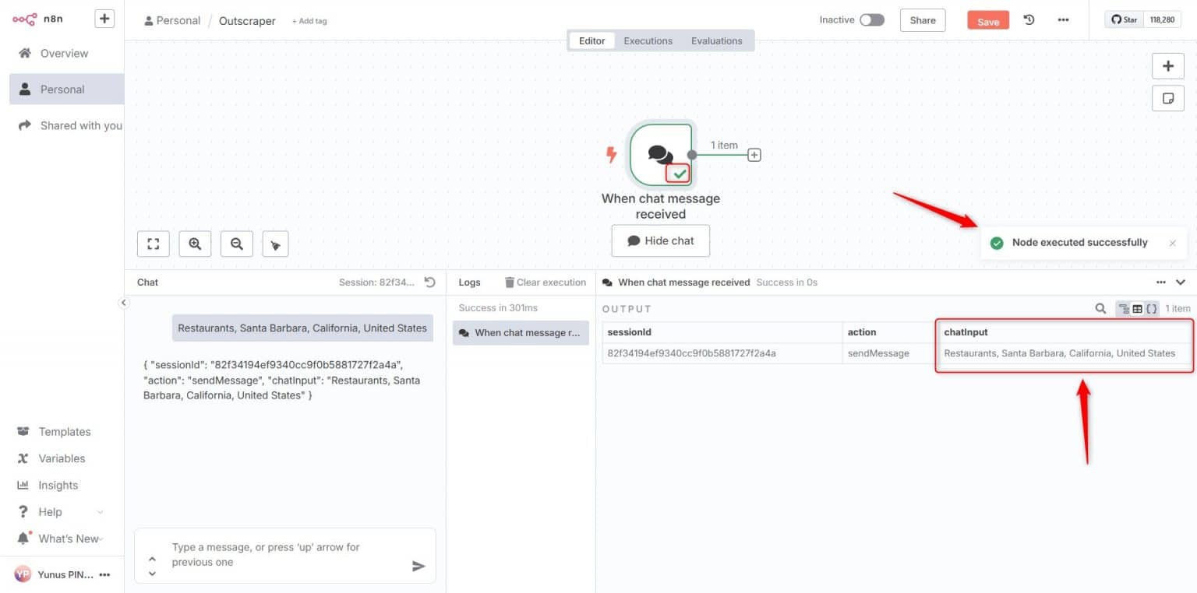Click the send message arrow icon
The width and height of the screenshot is (1197, 593).
point(418,566)
